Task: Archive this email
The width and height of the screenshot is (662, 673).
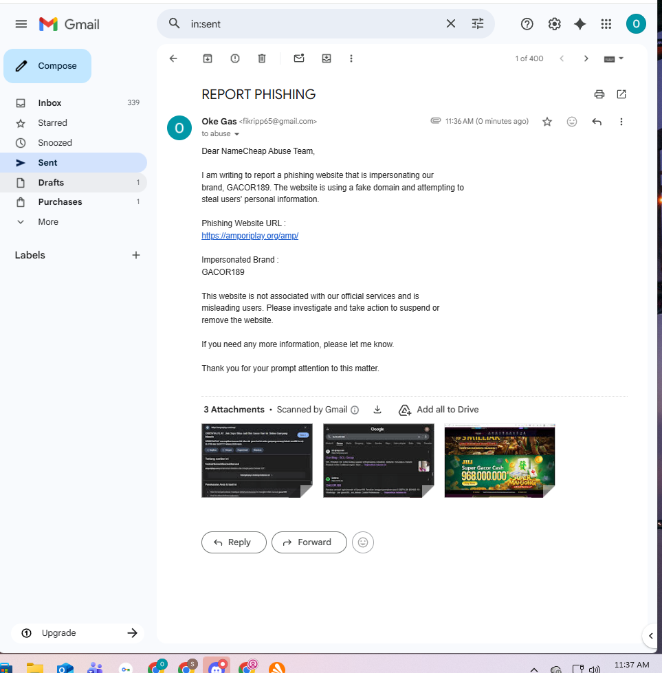Action: tap(208, 58)
